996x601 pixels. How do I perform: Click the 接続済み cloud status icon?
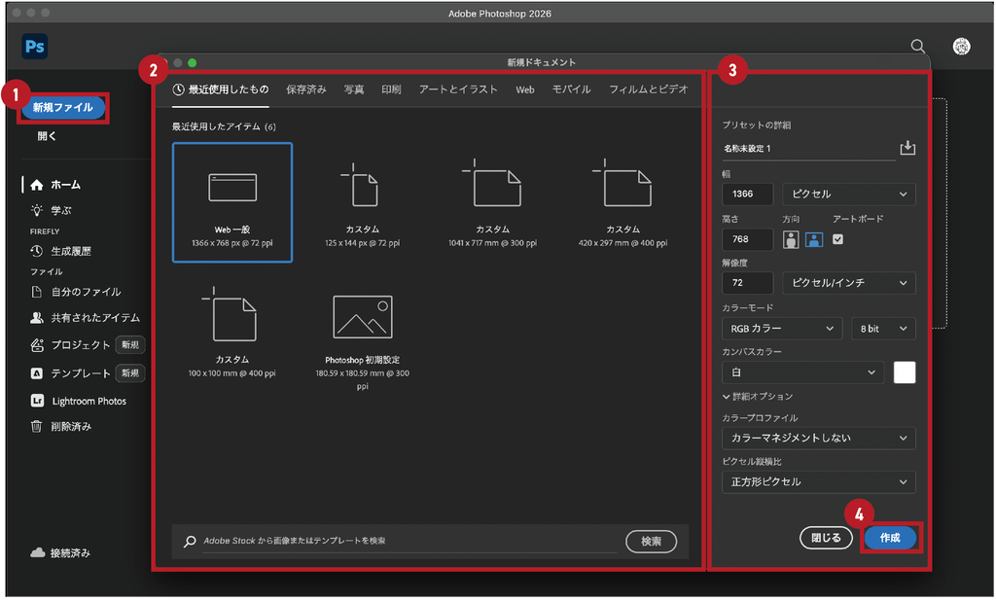coord(38,553)
